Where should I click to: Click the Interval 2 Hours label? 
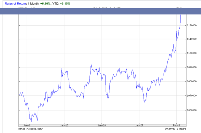coord(175,129)
